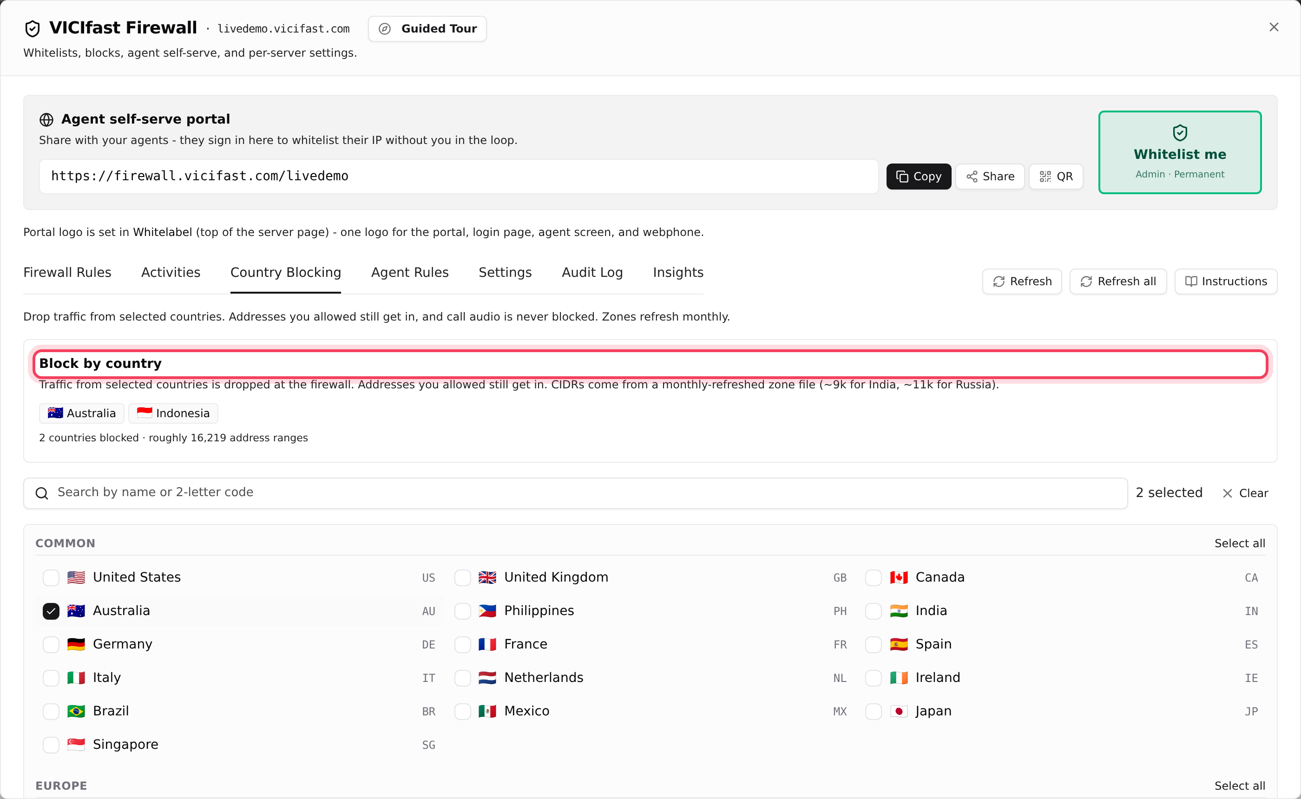
Task: Click the Spain flag icon
Action: (898, 644)
